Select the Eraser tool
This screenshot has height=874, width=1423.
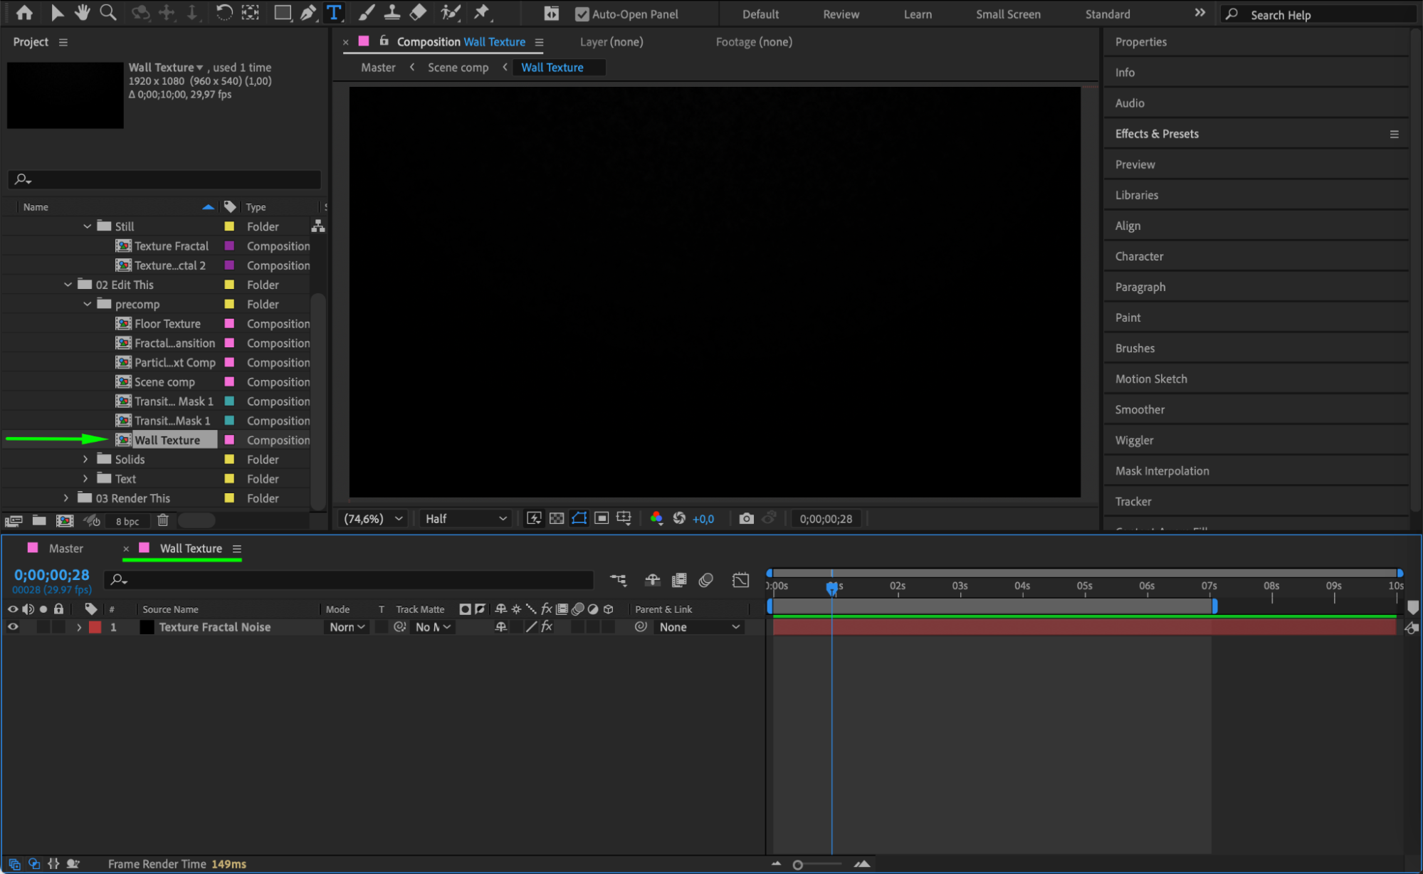click(419, 13)
